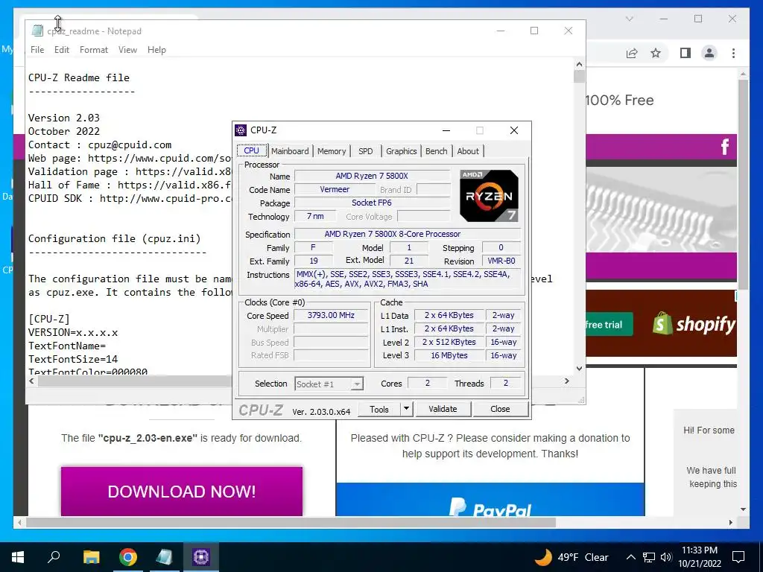Open the Socket #1 selection dropdown
Screen dimensions: 763x572
tap(329, 384)
